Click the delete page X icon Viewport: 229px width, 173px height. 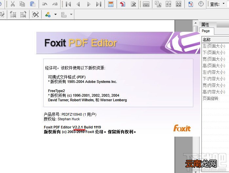point(133,4)
